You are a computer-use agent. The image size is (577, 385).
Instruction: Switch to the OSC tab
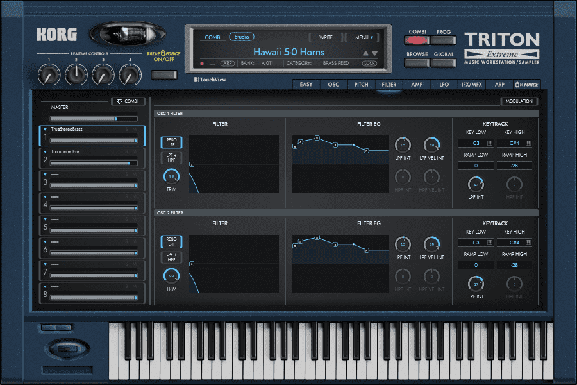point(333,84)
